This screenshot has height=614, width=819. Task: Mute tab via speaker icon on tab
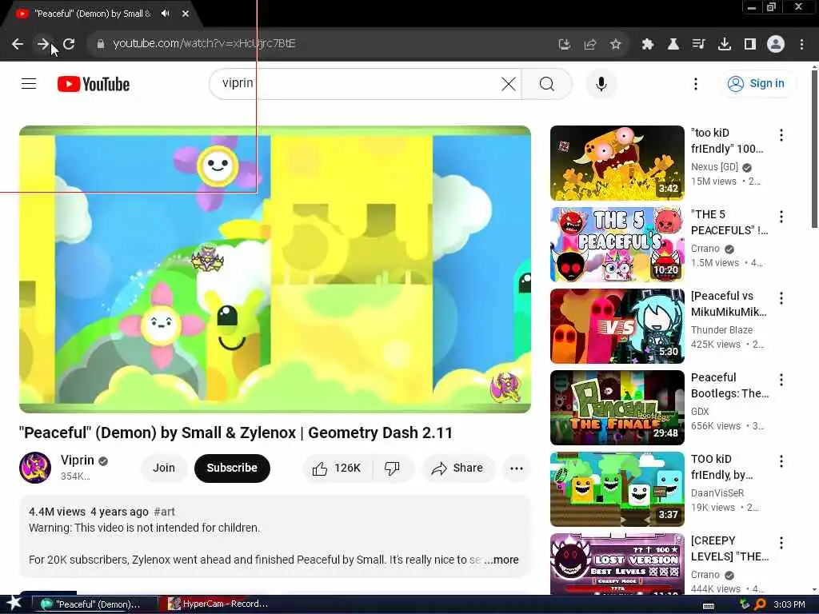tap(165, 14)
